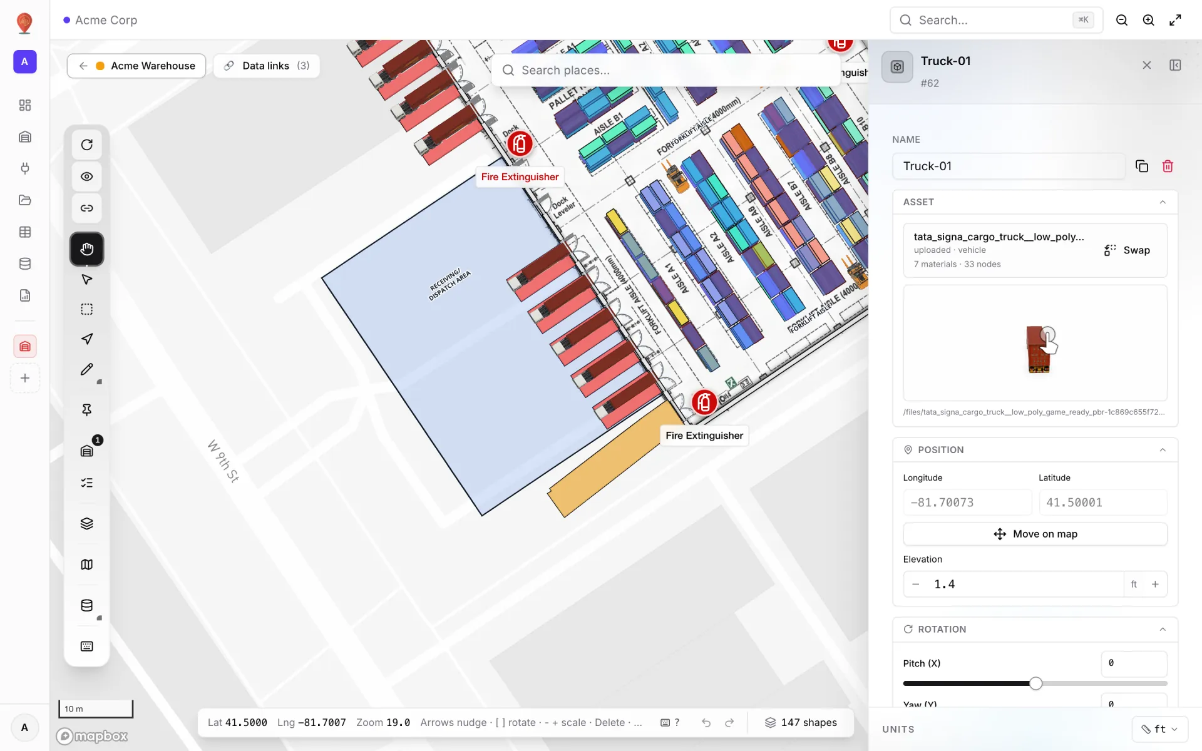This screenshot has height=751, width=1202.
Task: Click the Name field Truck-01
Action: (1009, 166)
